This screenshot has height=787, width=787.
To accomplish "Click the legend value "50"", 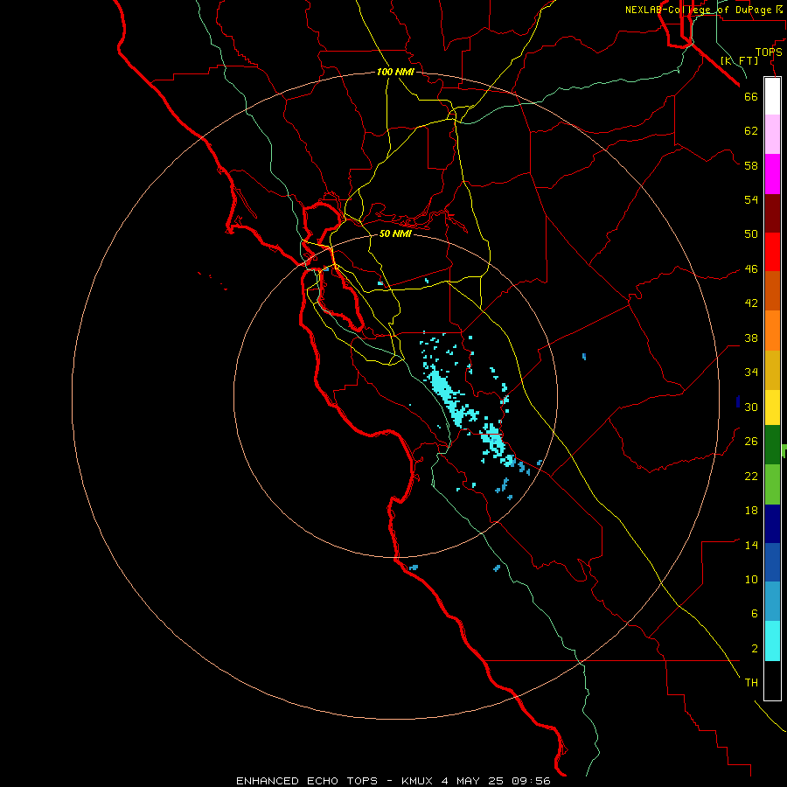I will tap(751, 234).
